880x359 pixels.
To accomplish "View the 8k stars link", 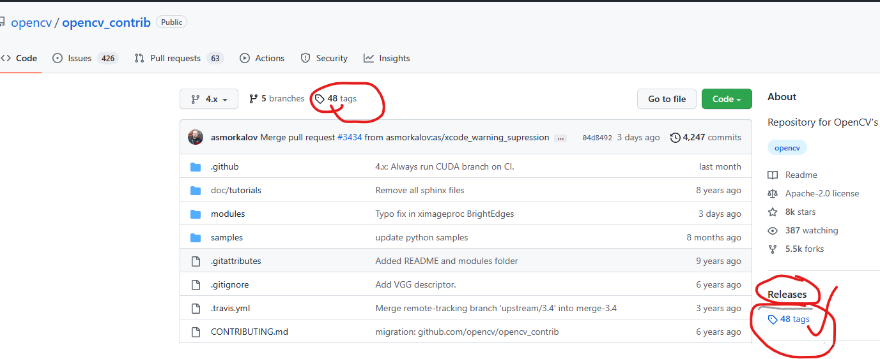I will pyautogui.click(x=800, y=212).
